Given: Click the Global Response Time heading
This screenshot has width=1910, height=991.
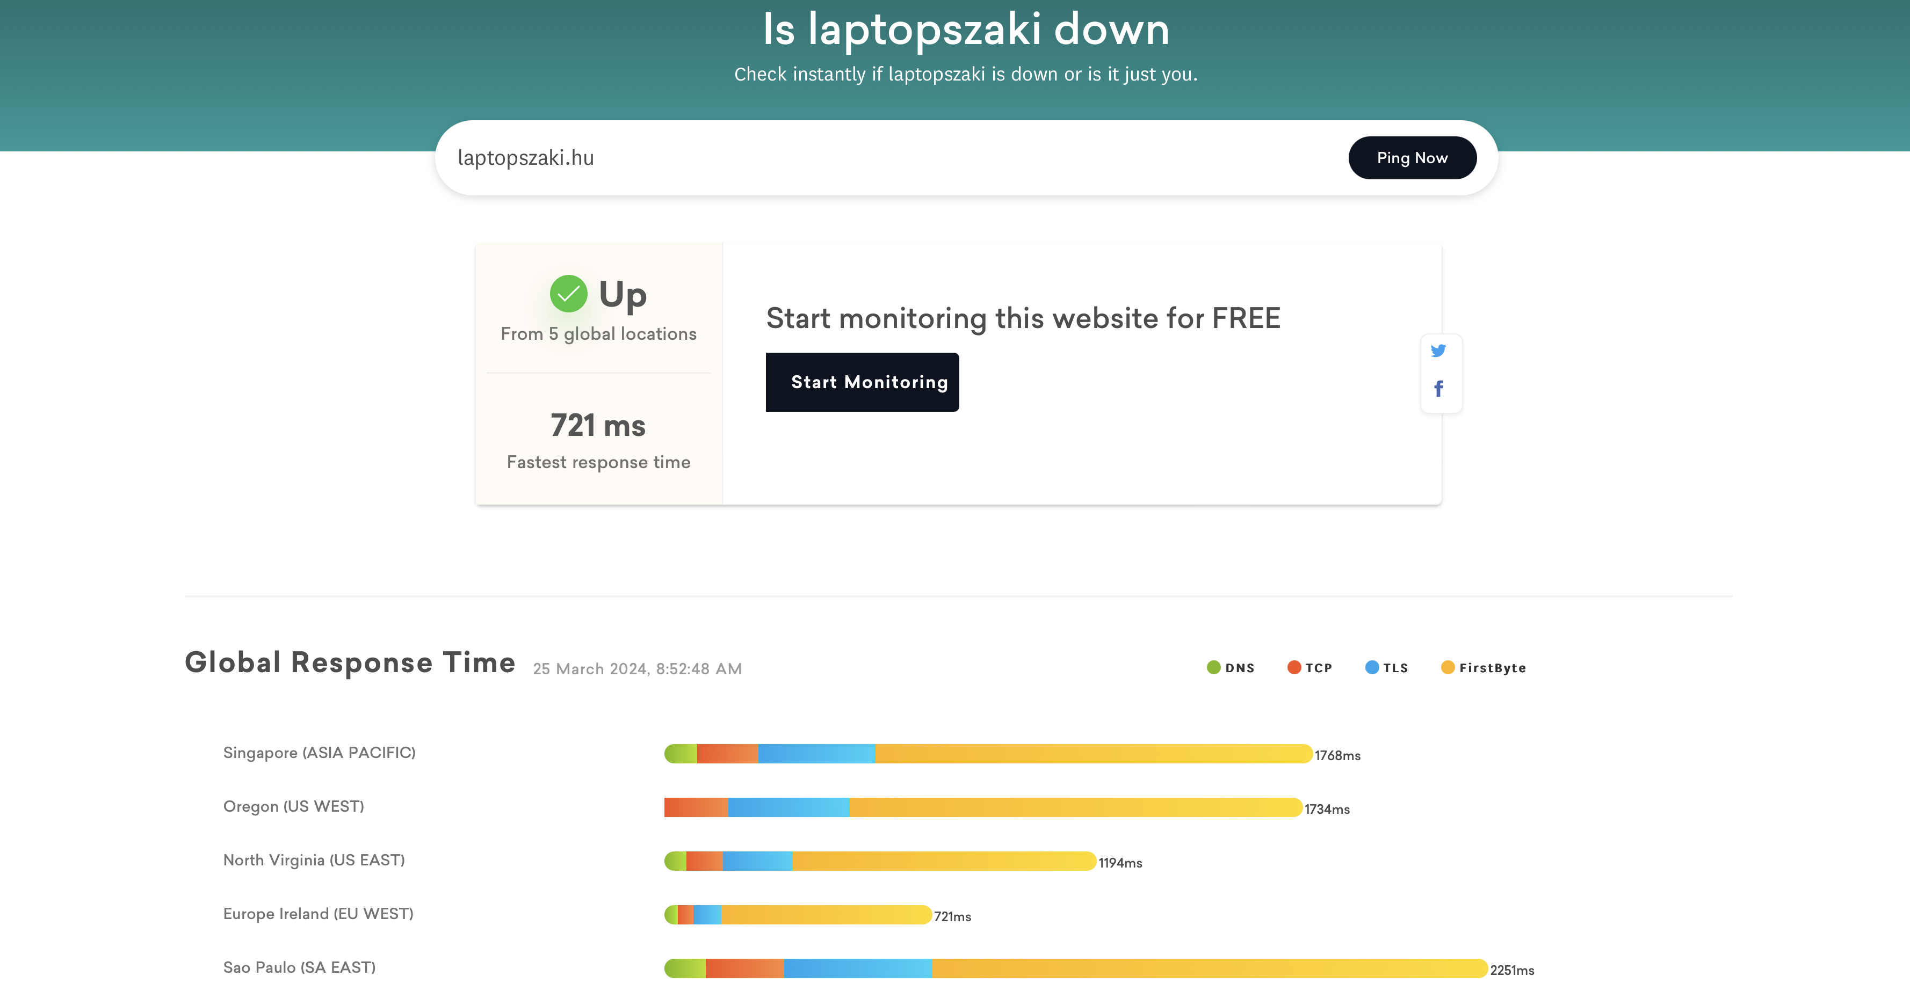Looking at the screenshot, I should pyautogui.click(x=350, y=662).
